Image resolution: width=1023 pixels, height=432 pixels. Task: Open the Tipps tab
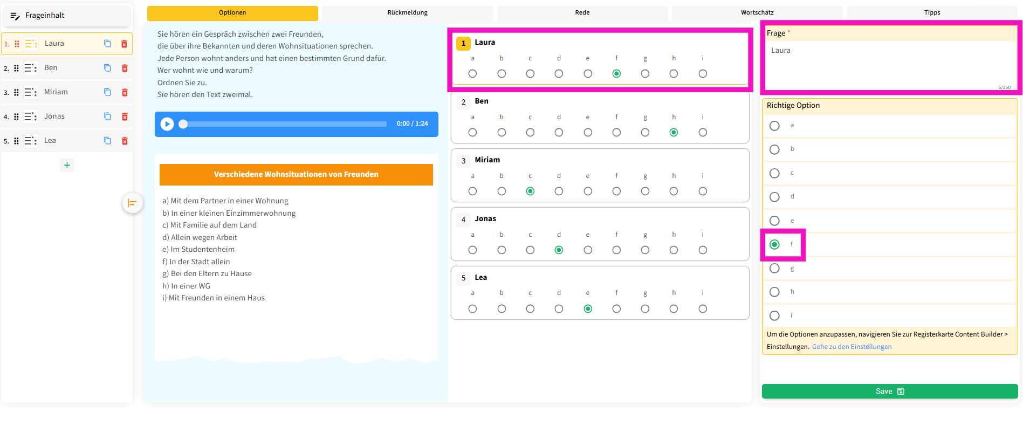[x=931, y=12]
